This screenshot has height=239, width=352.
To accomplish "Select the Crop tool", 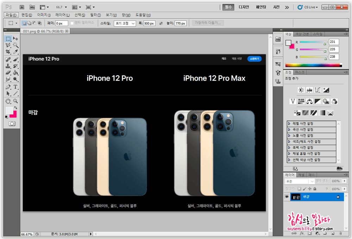I will click(8, 52).
